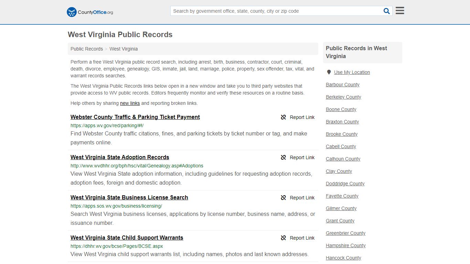Open West Virginia State Child Support Warrants
This screenshot has width=470, height=264.
[127, 238]
